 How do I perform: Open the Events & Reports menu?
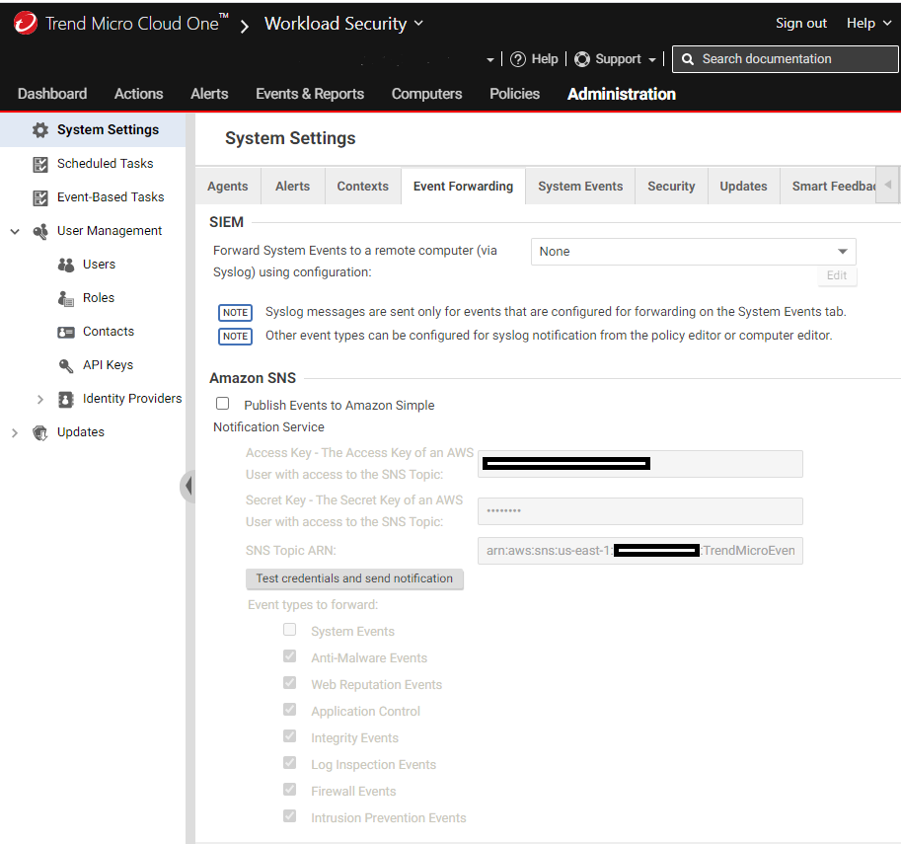310,94
